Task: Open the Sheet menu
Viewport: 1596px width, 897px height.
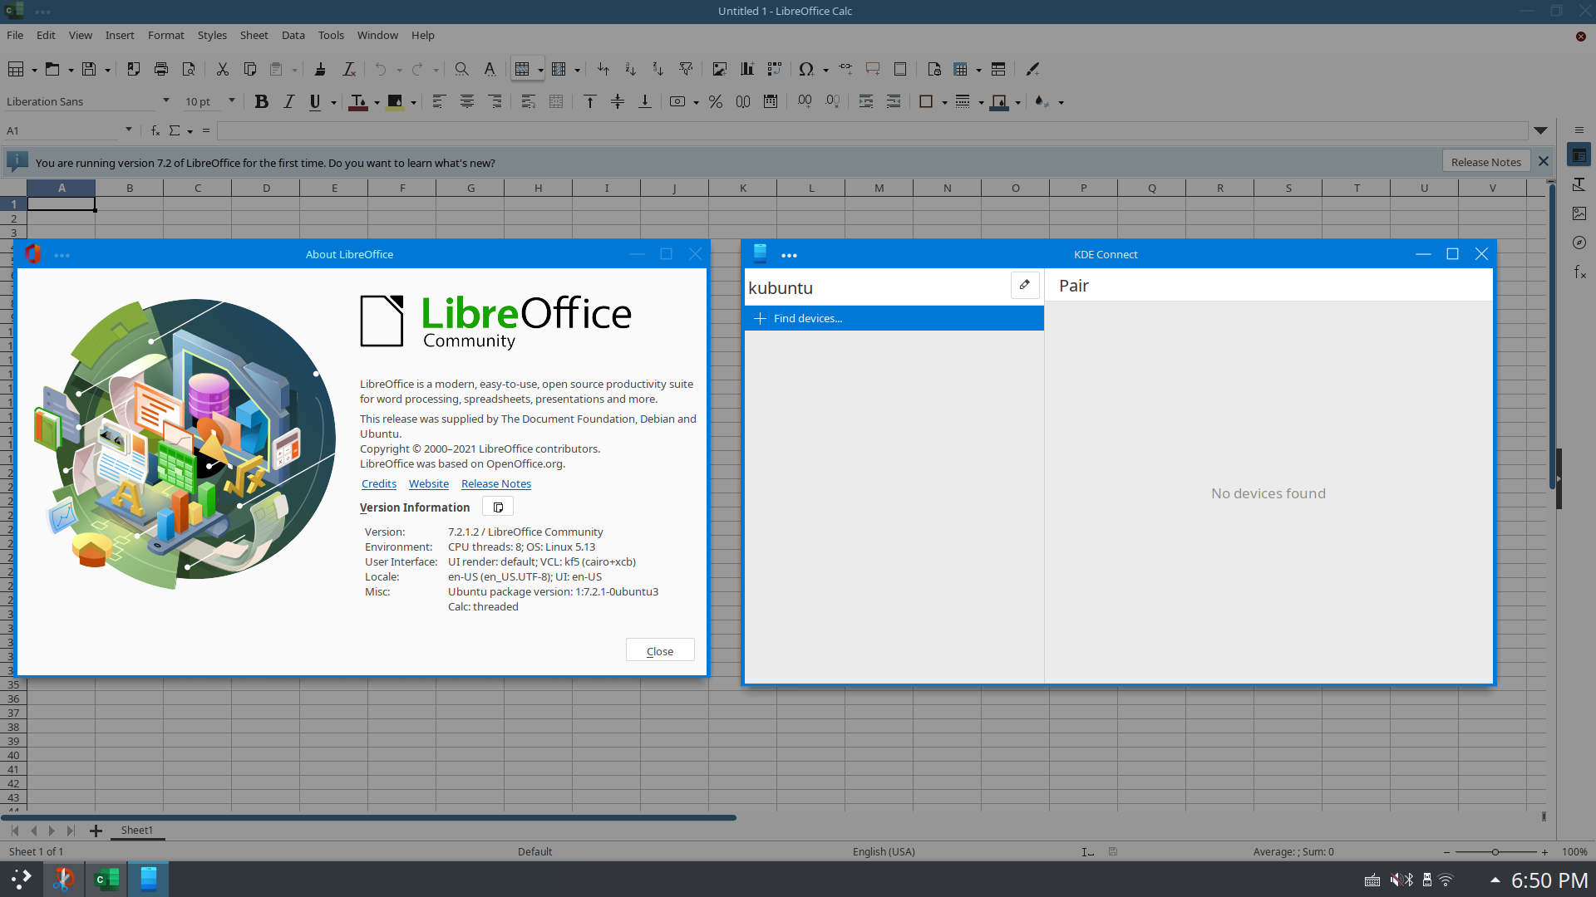Action: (254, 35)
